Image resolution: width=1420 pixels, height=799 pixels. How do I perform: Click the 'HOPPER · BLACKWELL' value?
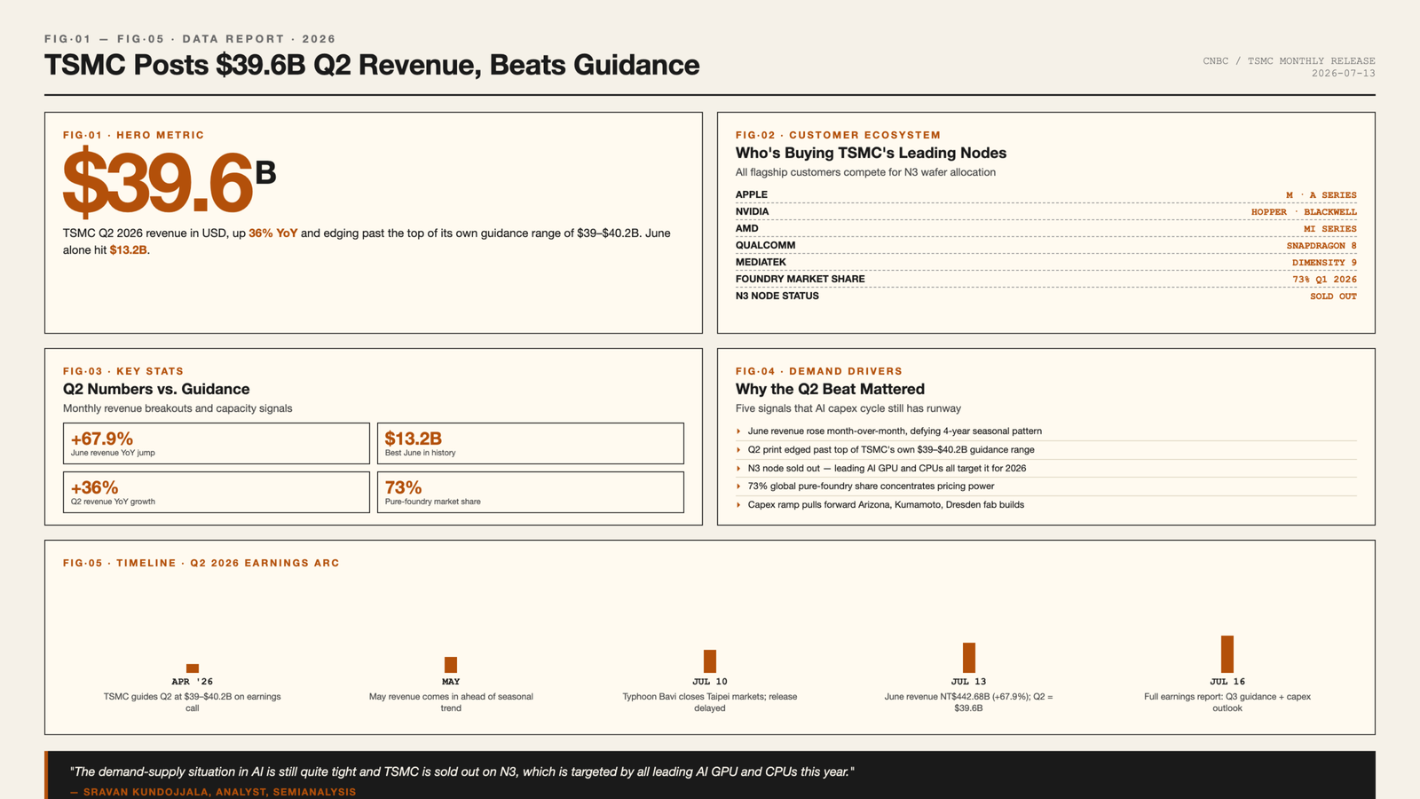pyautogui.click(x=1304, y=212)
